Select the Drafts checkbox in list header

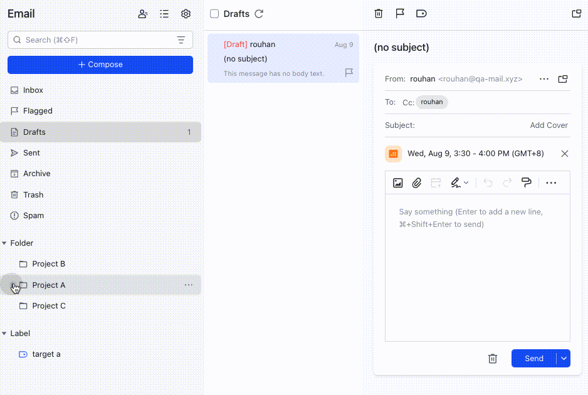[214, 13]
